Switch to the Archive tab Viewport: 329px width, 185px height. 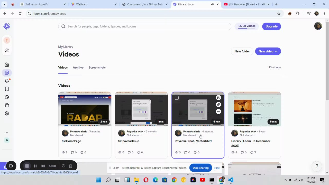[78, 68]
